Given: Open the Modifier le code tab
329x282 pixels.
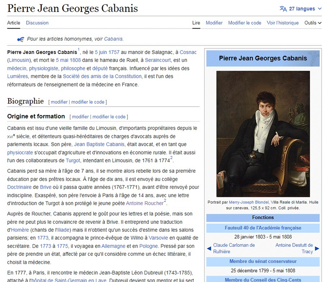Looking at the screenshot, I should click(x=245, y=23).
